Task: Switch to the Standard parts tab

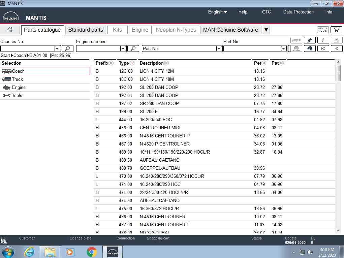Action: pyautogui.click(x=86, y=30)
